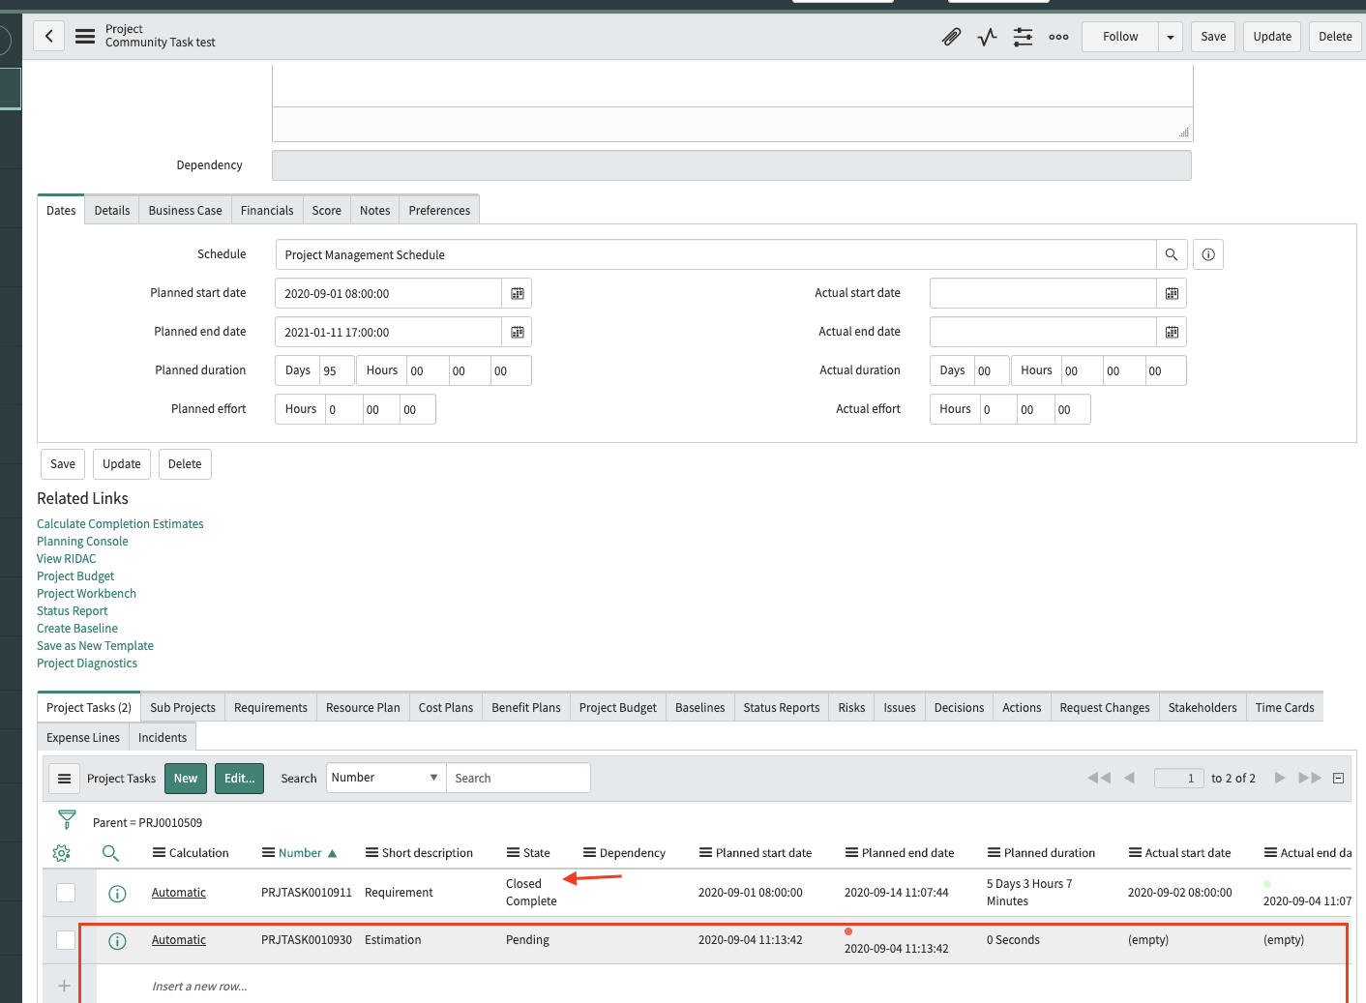Select the PRJTASK0010930 row checkbox

pos(66,940)
